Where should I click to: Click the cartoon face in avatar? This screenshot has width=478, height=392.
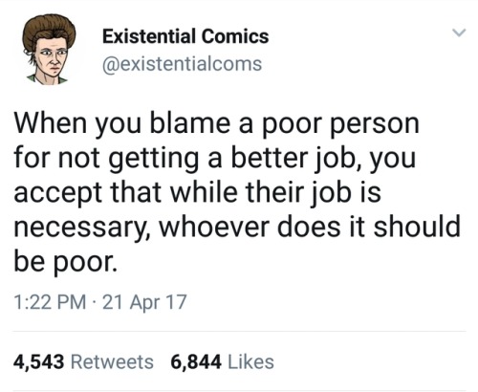pyautogui.click(x=53, y=61)
